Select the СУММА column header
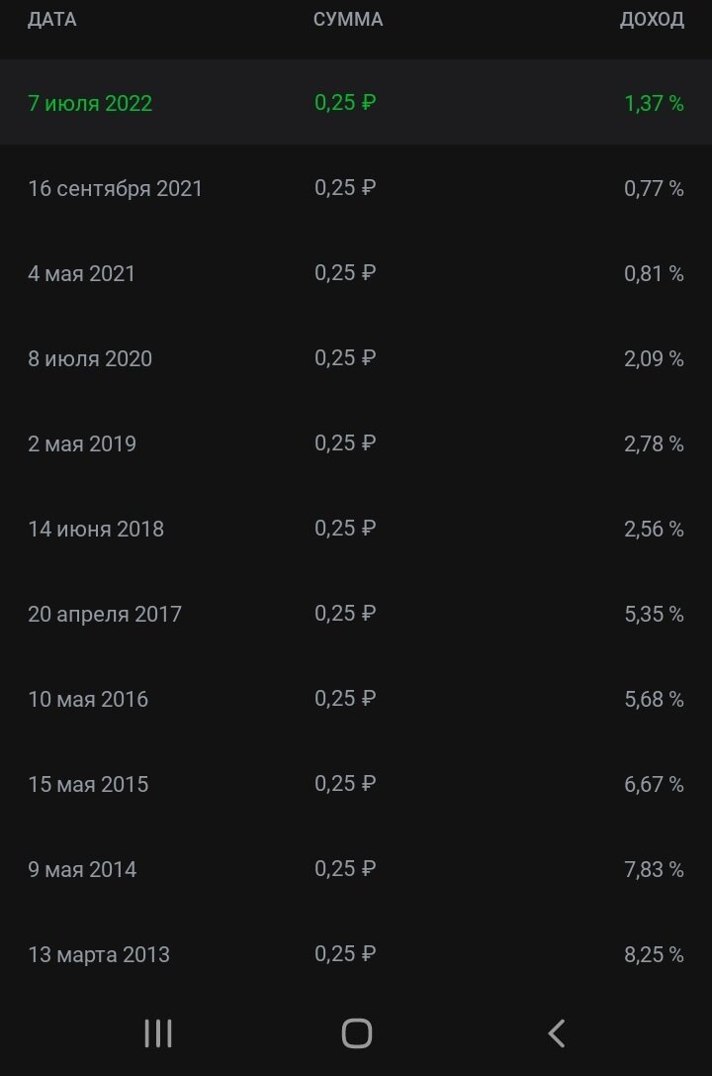Screen dimensions: 712x1076 point(348,19)
